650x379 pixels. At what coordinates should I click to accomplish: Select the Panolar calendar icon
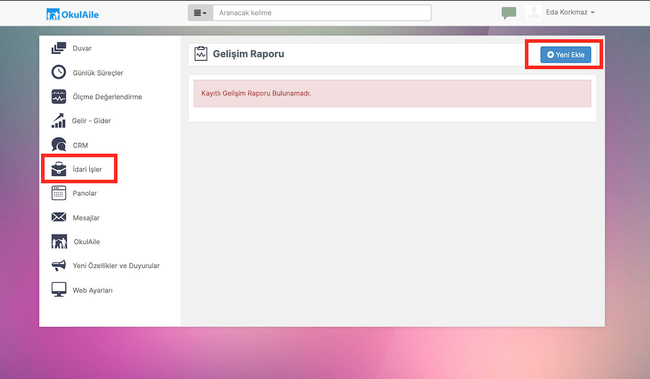click(x=58, y=193)
